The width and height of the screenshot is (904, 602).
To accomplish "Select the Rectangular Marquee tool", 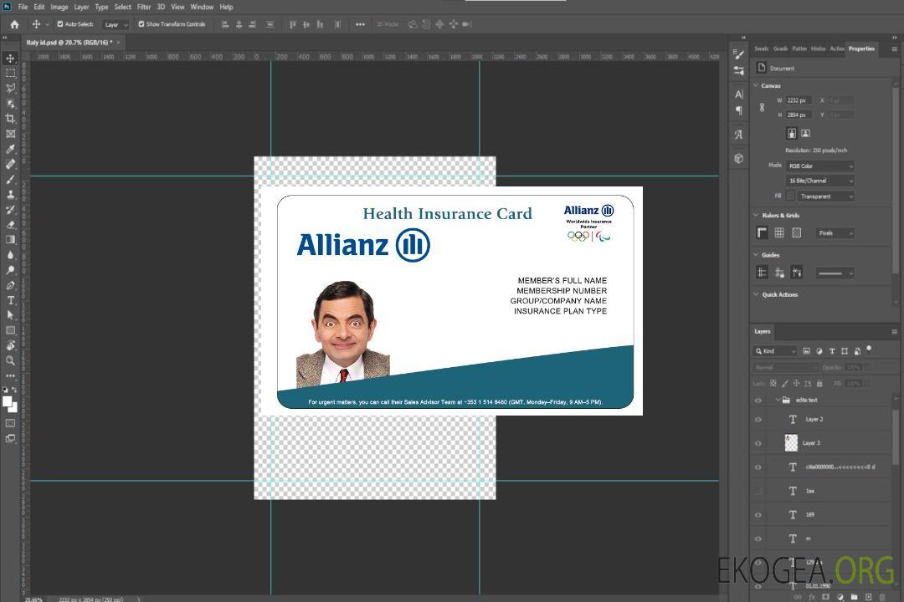I will point(10,74).
